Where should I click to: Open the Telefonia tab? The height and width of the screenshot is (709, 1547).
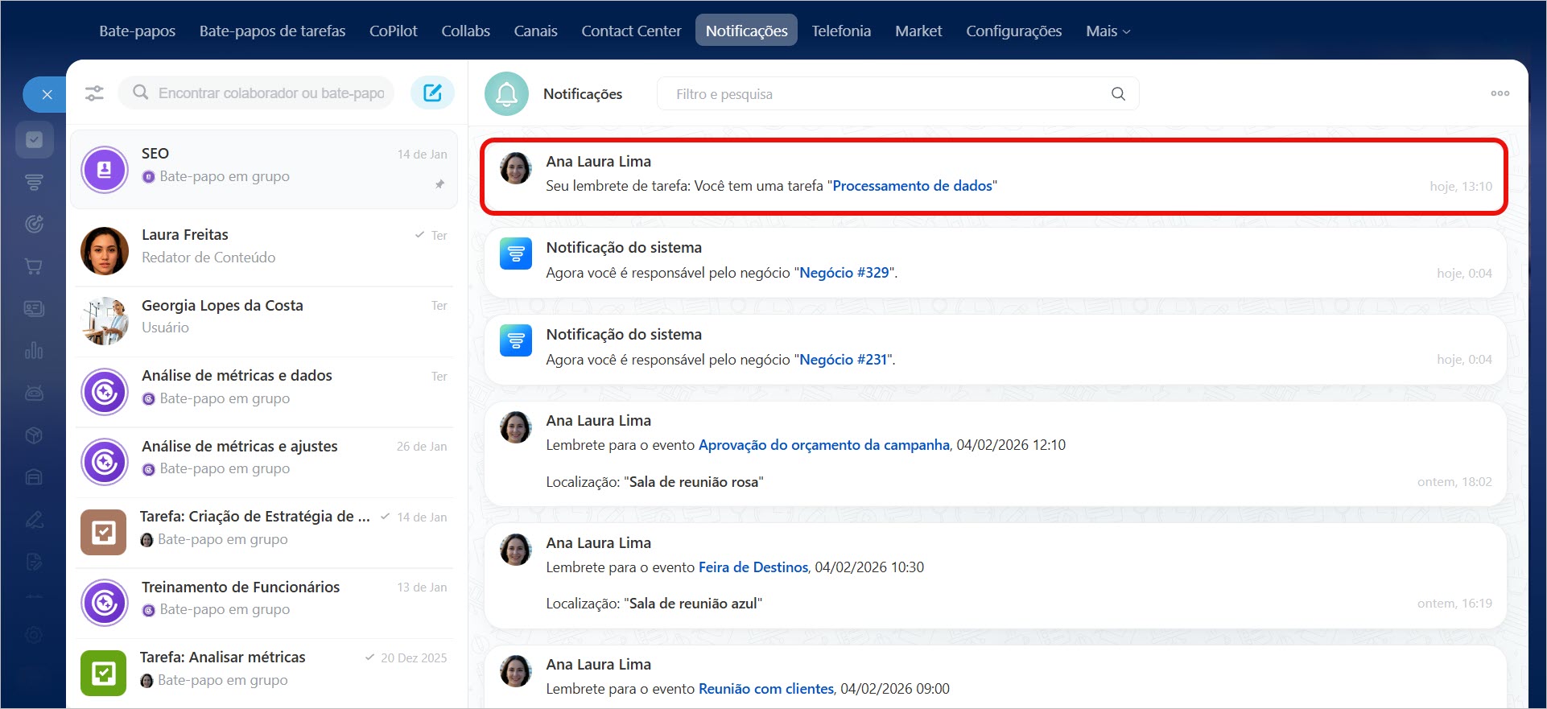[x=840, y=31]
